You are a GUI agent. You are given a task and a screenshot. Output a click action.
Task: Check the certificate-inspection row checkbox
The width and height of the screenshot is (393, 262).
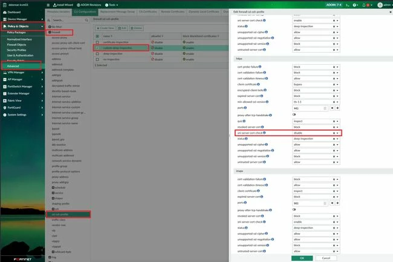coord(97,42)
